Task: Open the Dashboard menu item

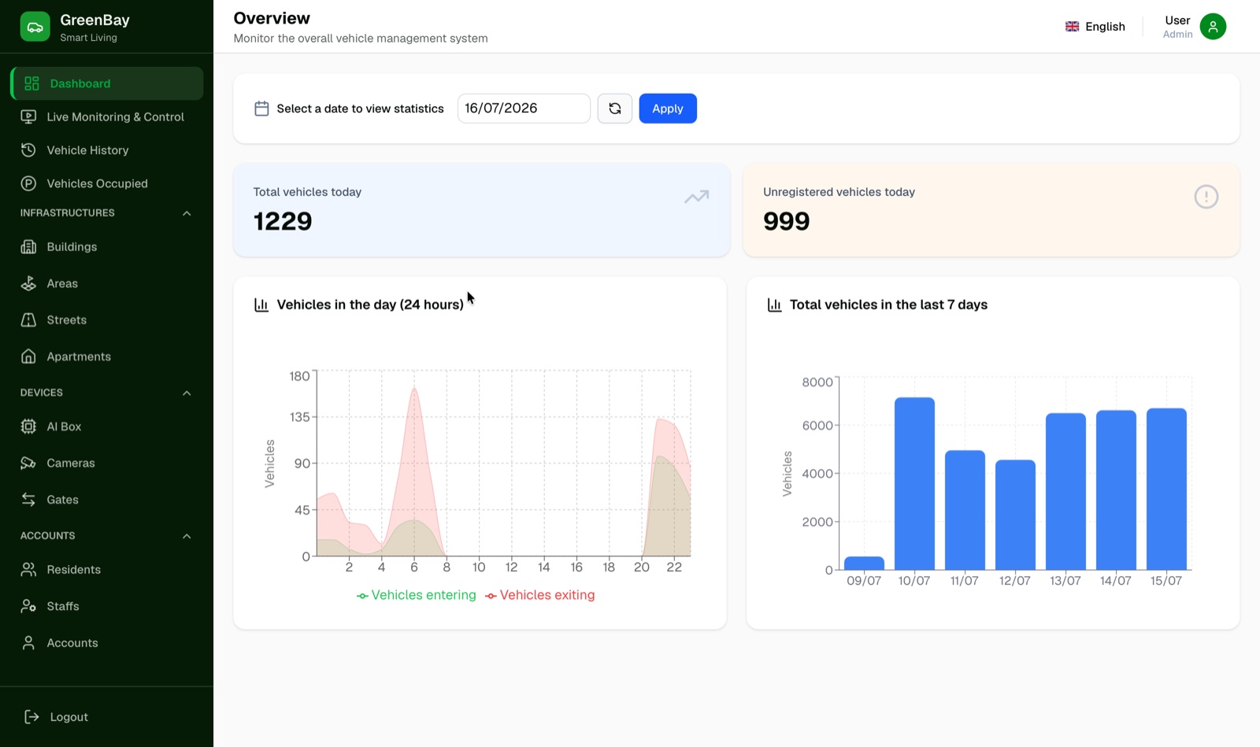Action: (x=107, y=83)
